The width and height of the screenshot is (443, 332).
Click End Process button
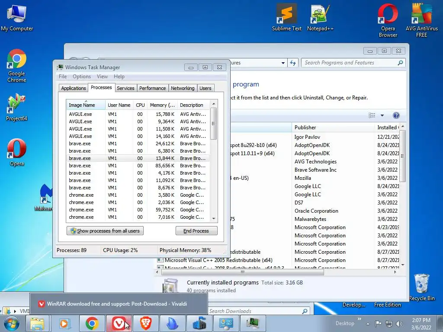(x=196, y=231)
